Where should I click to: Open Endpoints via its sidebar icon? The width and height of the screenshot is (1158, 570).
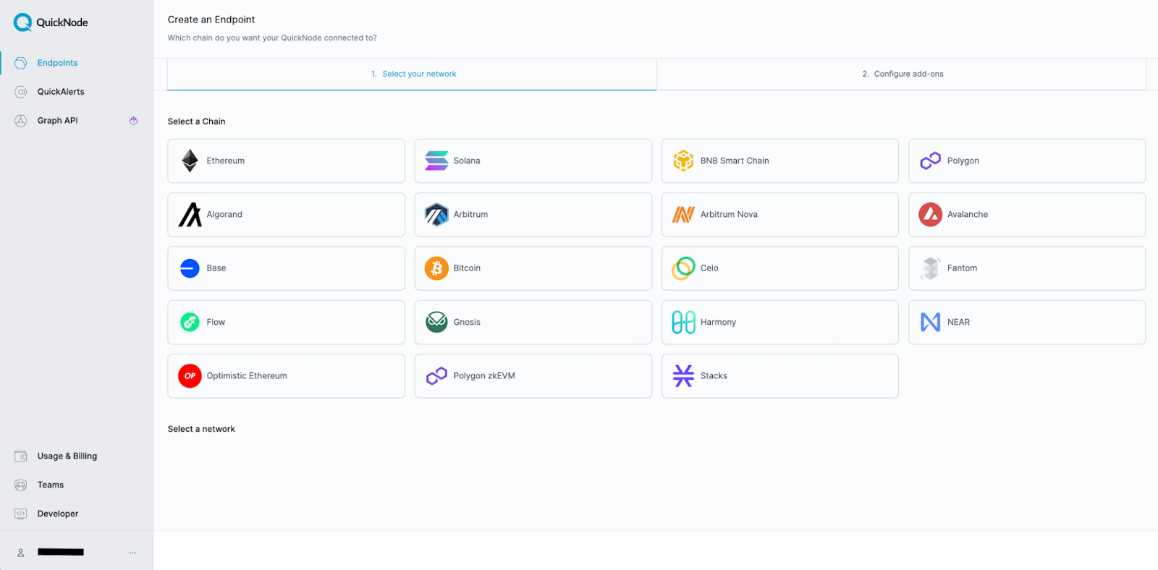tap(21, 63)
